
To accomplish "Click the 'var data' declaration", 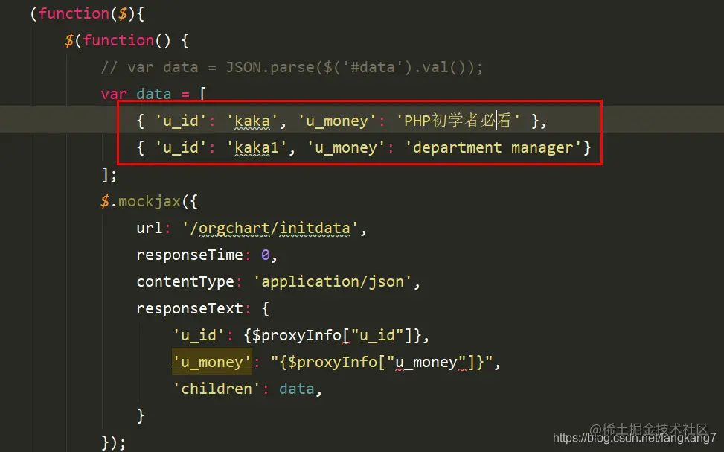I will [x=136, y=94].
